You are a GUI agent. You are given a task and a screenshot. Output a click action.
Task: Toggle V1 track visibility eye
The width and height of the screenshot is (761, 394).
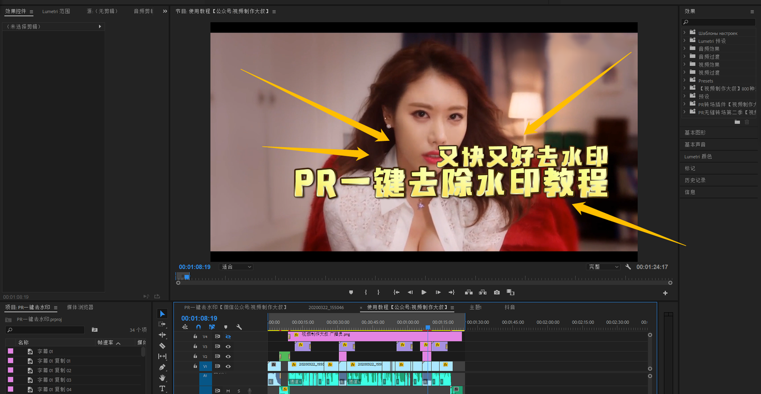point(228,366)
